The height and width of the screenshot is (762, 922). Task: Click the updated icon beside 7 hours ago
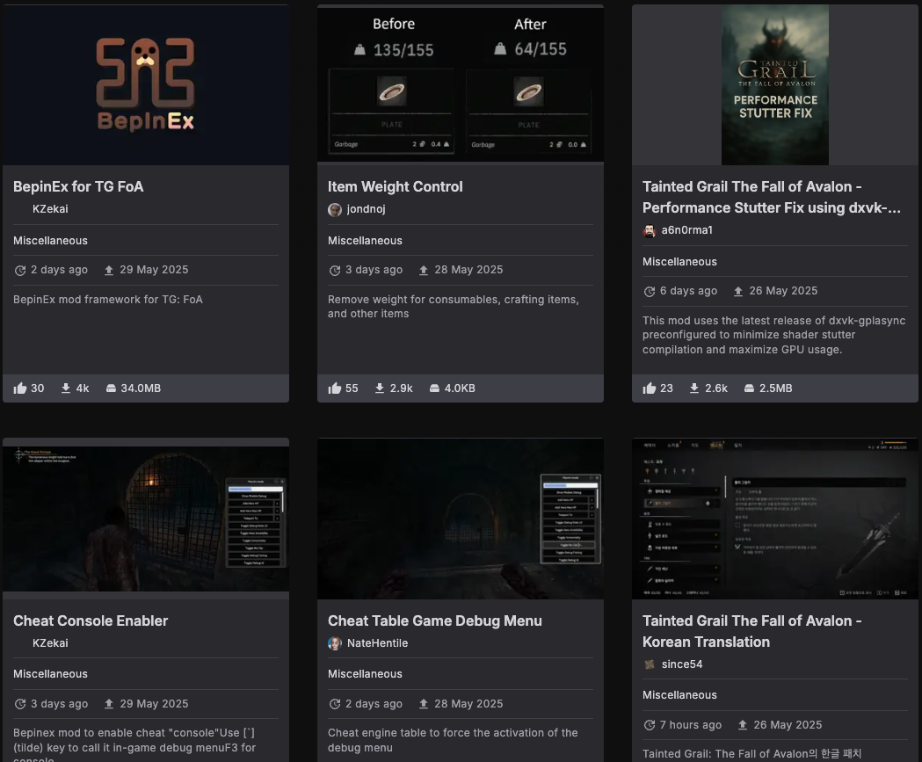coord(650,725)
